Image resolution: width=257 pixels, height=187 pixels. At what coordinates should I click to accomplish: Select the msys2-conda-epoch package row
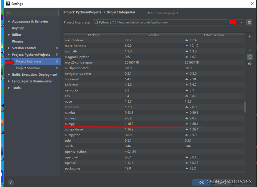coord(154,62)
